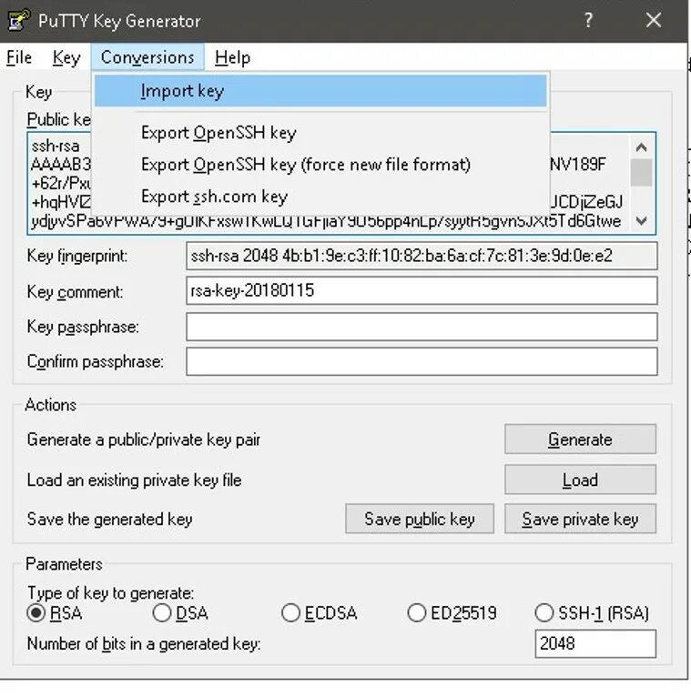Open the Key menu
691x697 pixels.
pos(66,57)
